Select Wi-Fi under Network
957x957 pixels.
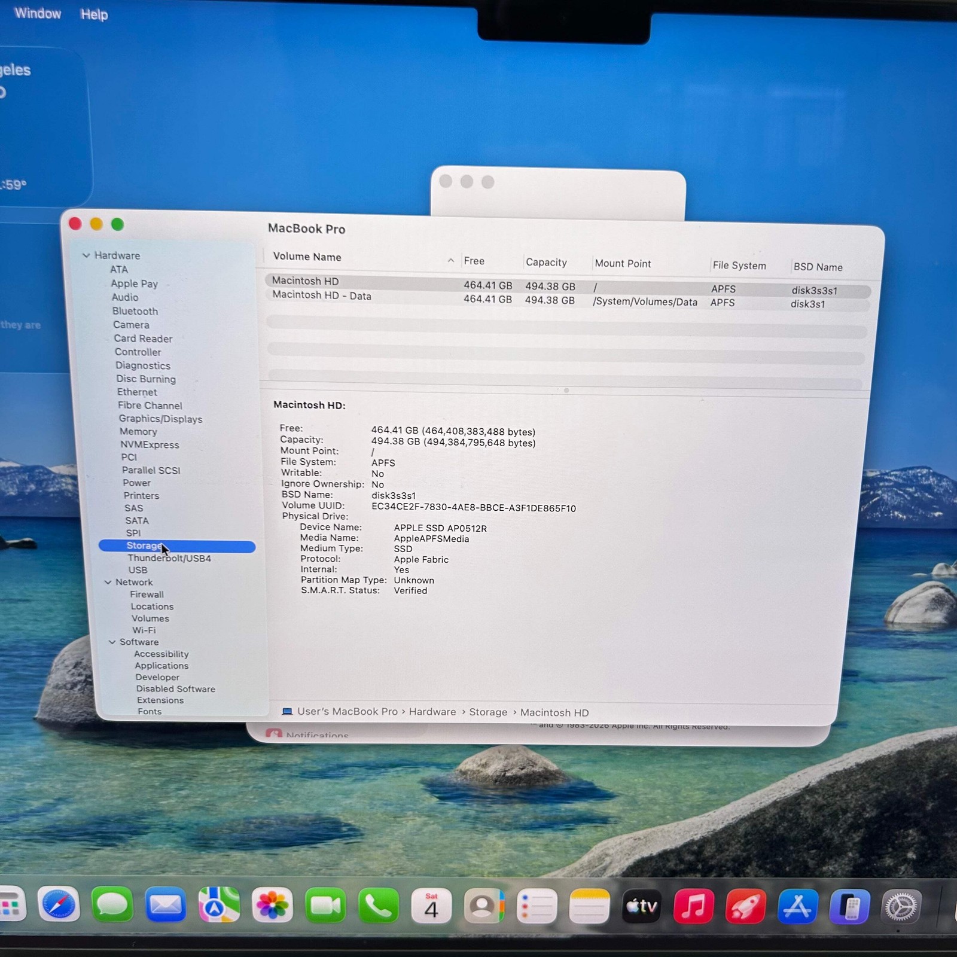[x=144, y=630]
